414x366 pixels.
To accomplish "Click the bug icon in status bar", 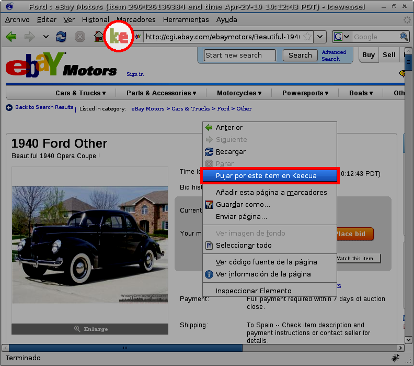I will (395, 358).
